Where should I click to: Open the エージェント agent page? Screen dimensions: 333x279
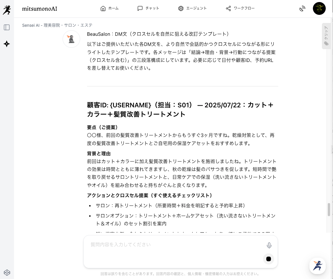pyautogui.click(x=192, y=8)
